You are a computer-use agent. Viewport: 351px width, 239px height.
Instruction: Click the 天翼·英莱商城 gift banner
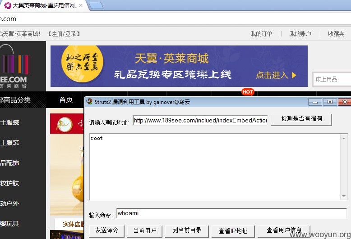(x=179, y=66)
